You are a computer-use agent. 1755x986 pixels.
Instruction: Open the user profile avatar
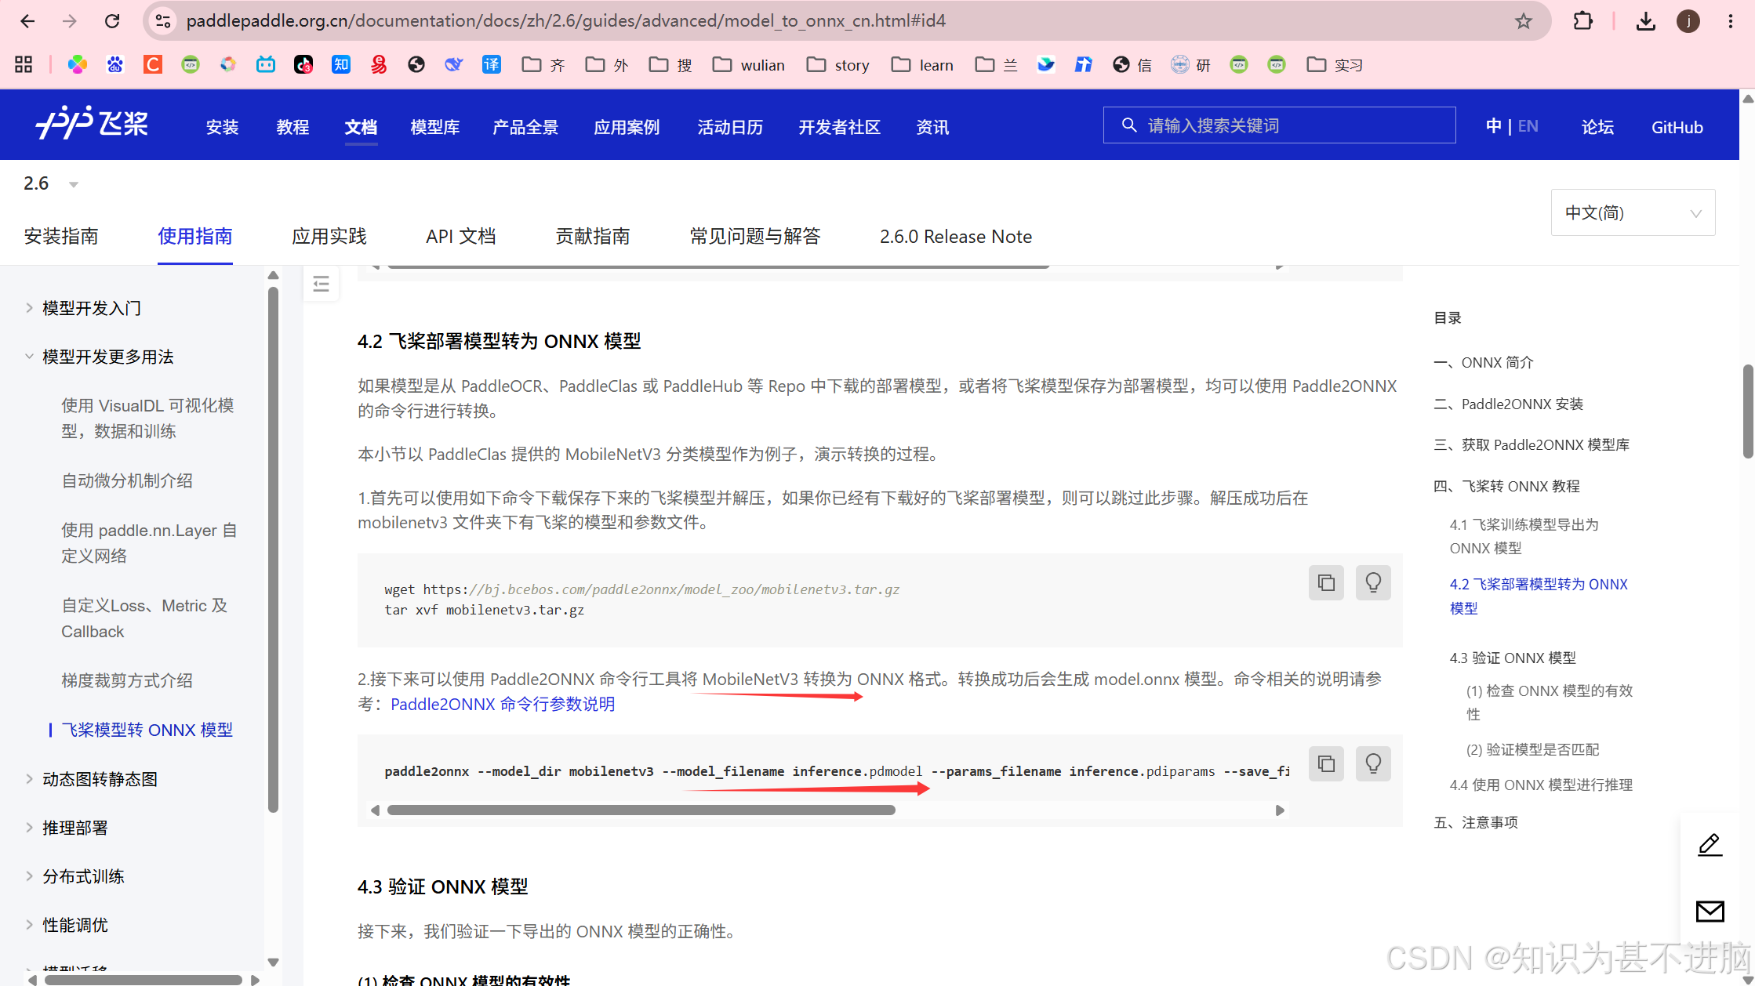pos(1688,21)
